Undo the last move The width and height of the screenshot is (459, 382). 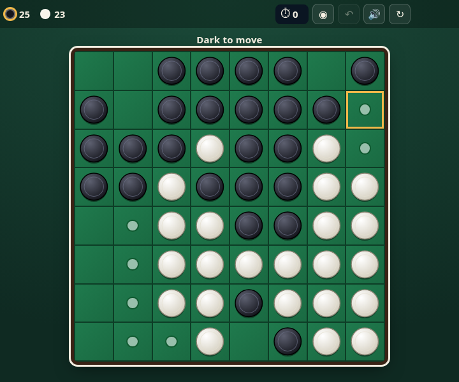[x=349, y=14]
